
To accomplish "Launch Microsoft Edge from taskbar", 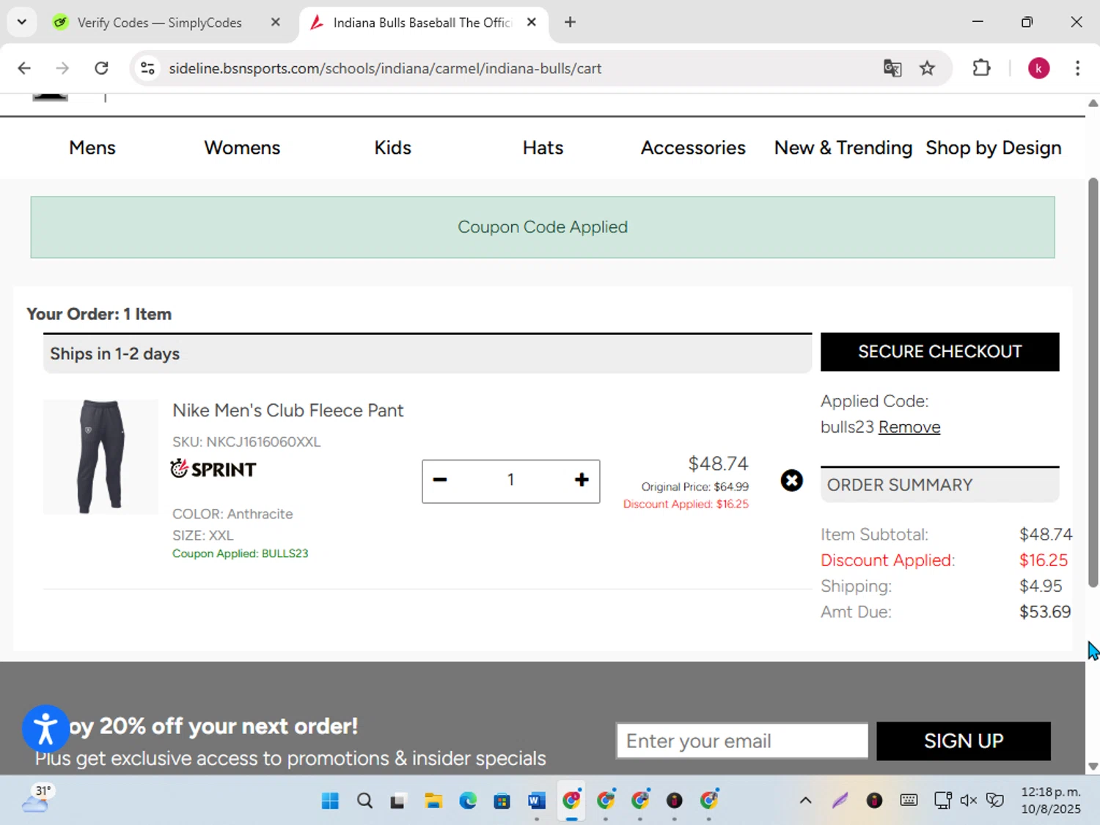I will click(467, 800).
